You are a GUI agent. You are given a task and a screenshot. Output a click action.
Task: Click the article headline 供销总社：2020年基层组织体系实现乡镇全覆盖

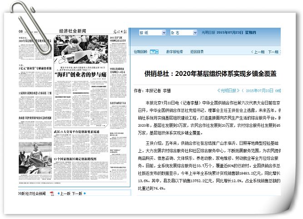[210, 74]
